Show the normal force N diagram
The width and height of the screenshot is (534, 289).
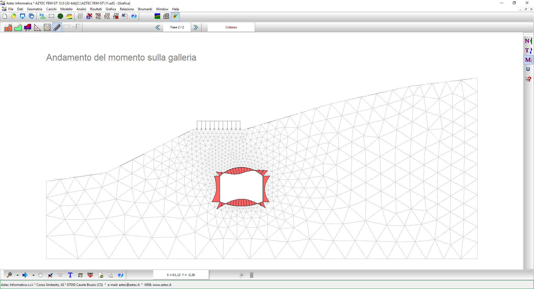click(x=528, y=41)
